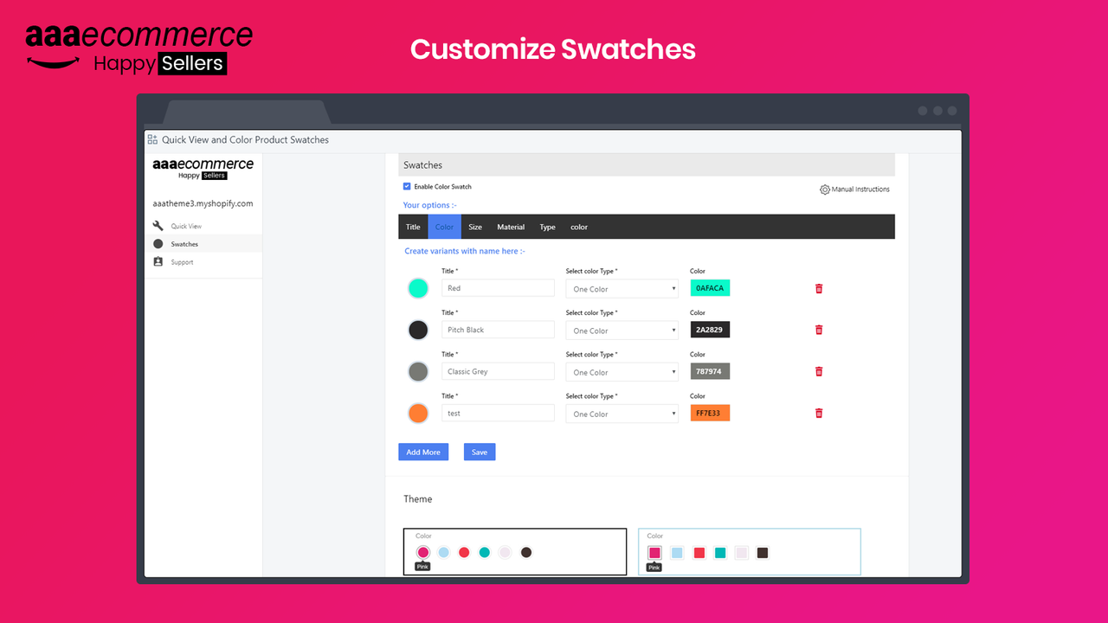Click the teal preview circle next to Red

(x=418, y=288)
